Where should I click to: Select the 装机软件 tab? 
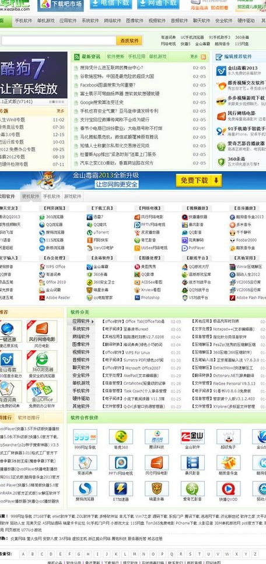click(30, 196)
